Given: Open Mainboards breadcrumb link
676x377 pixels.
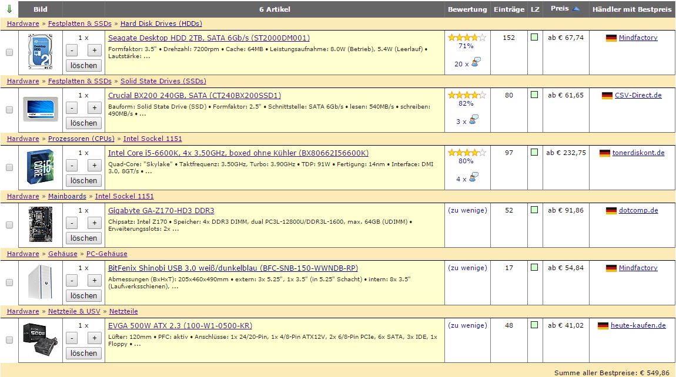Looking at the screenshot, I should (67, 196).
